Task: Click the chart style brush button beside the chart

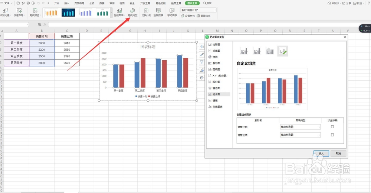Action: click(x=201, y=54)
